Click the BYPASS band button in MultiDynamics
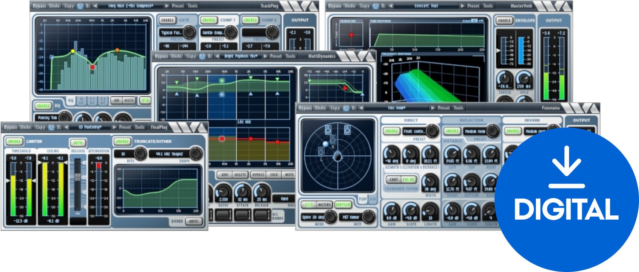 pyautogui.click(x=258, y=175)
